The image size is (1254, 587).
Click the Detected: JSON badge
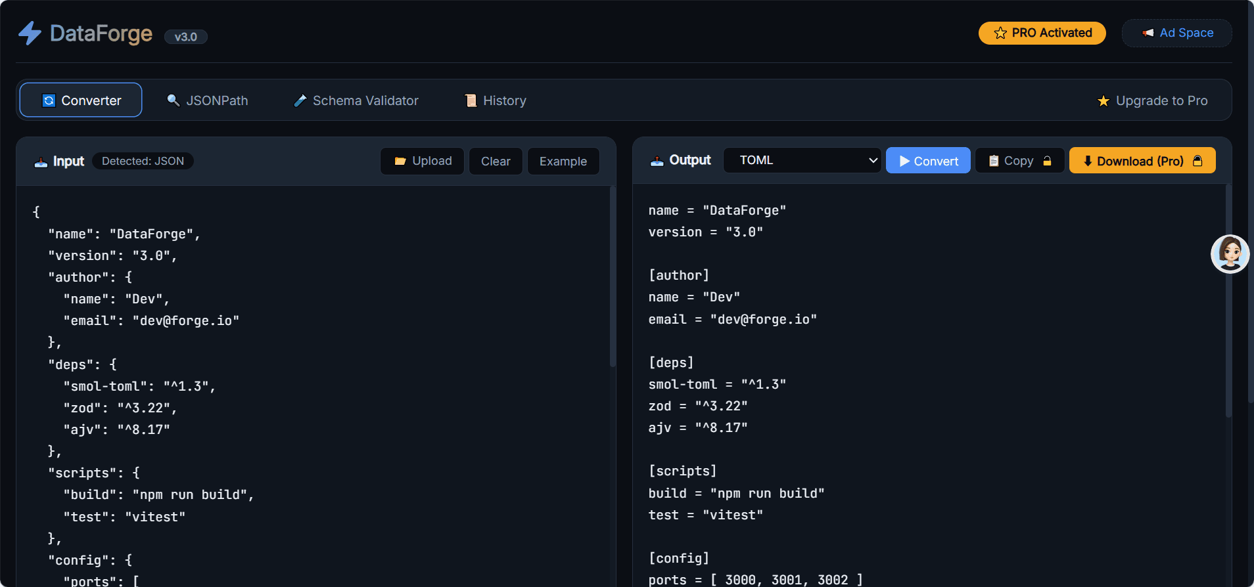143,161
